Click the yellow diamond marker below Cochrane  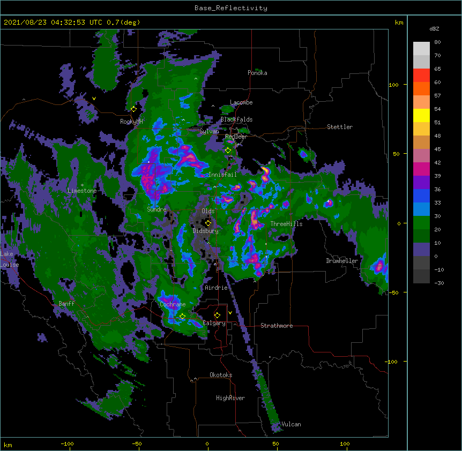pyautogui.click(x=182, y=317)
